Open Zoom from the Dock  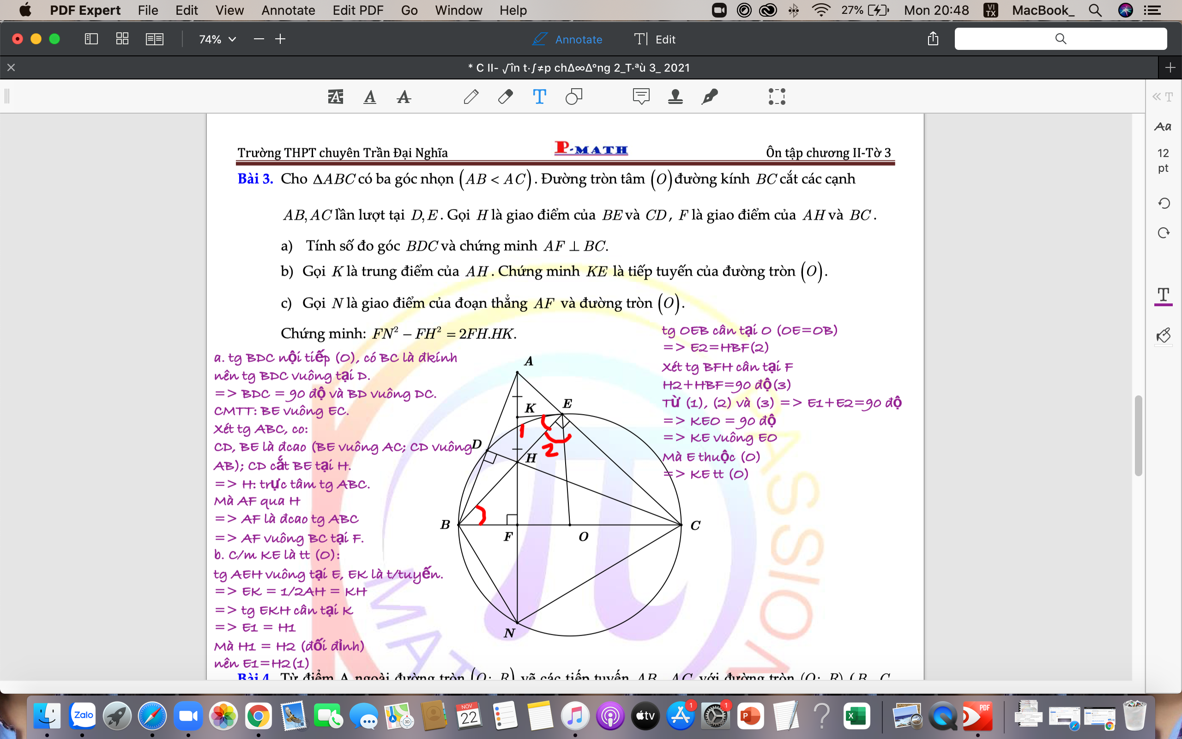(188, 716)
